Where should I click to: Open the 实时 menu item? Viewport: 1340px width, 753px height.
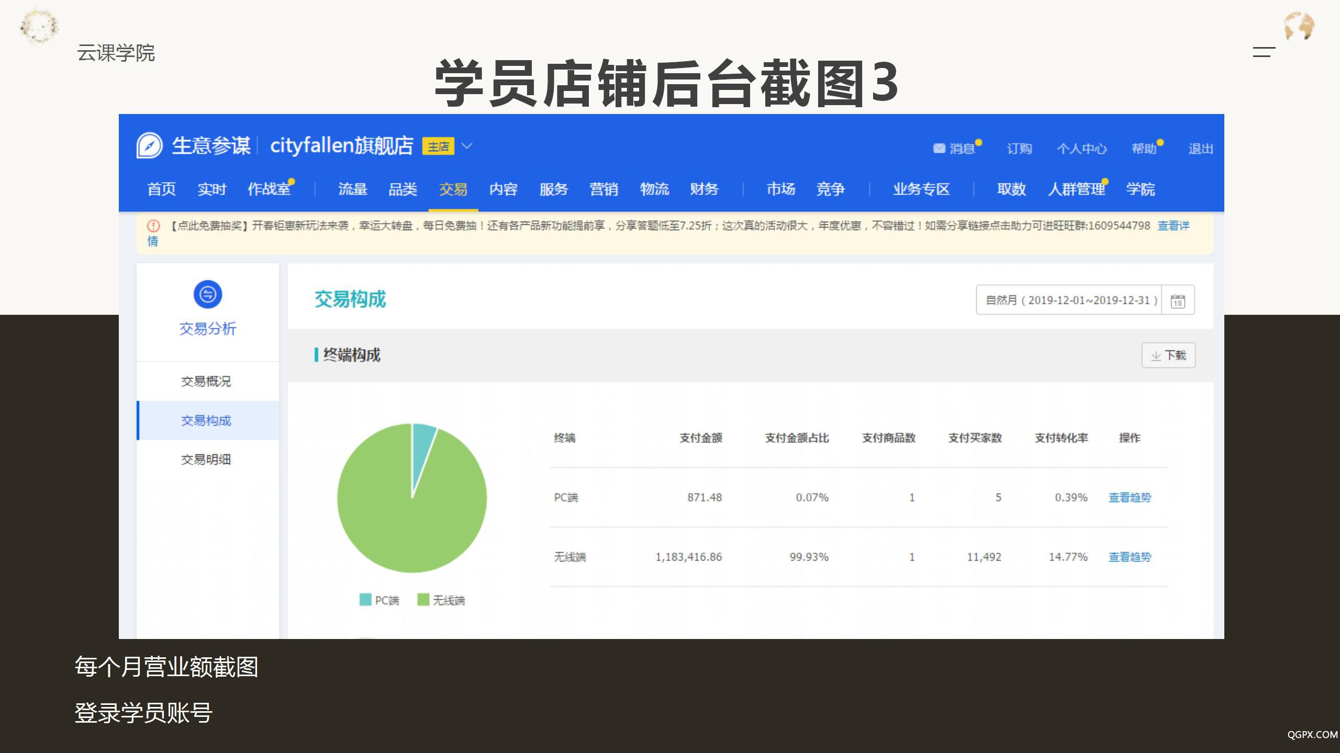[x=211, y=189]
